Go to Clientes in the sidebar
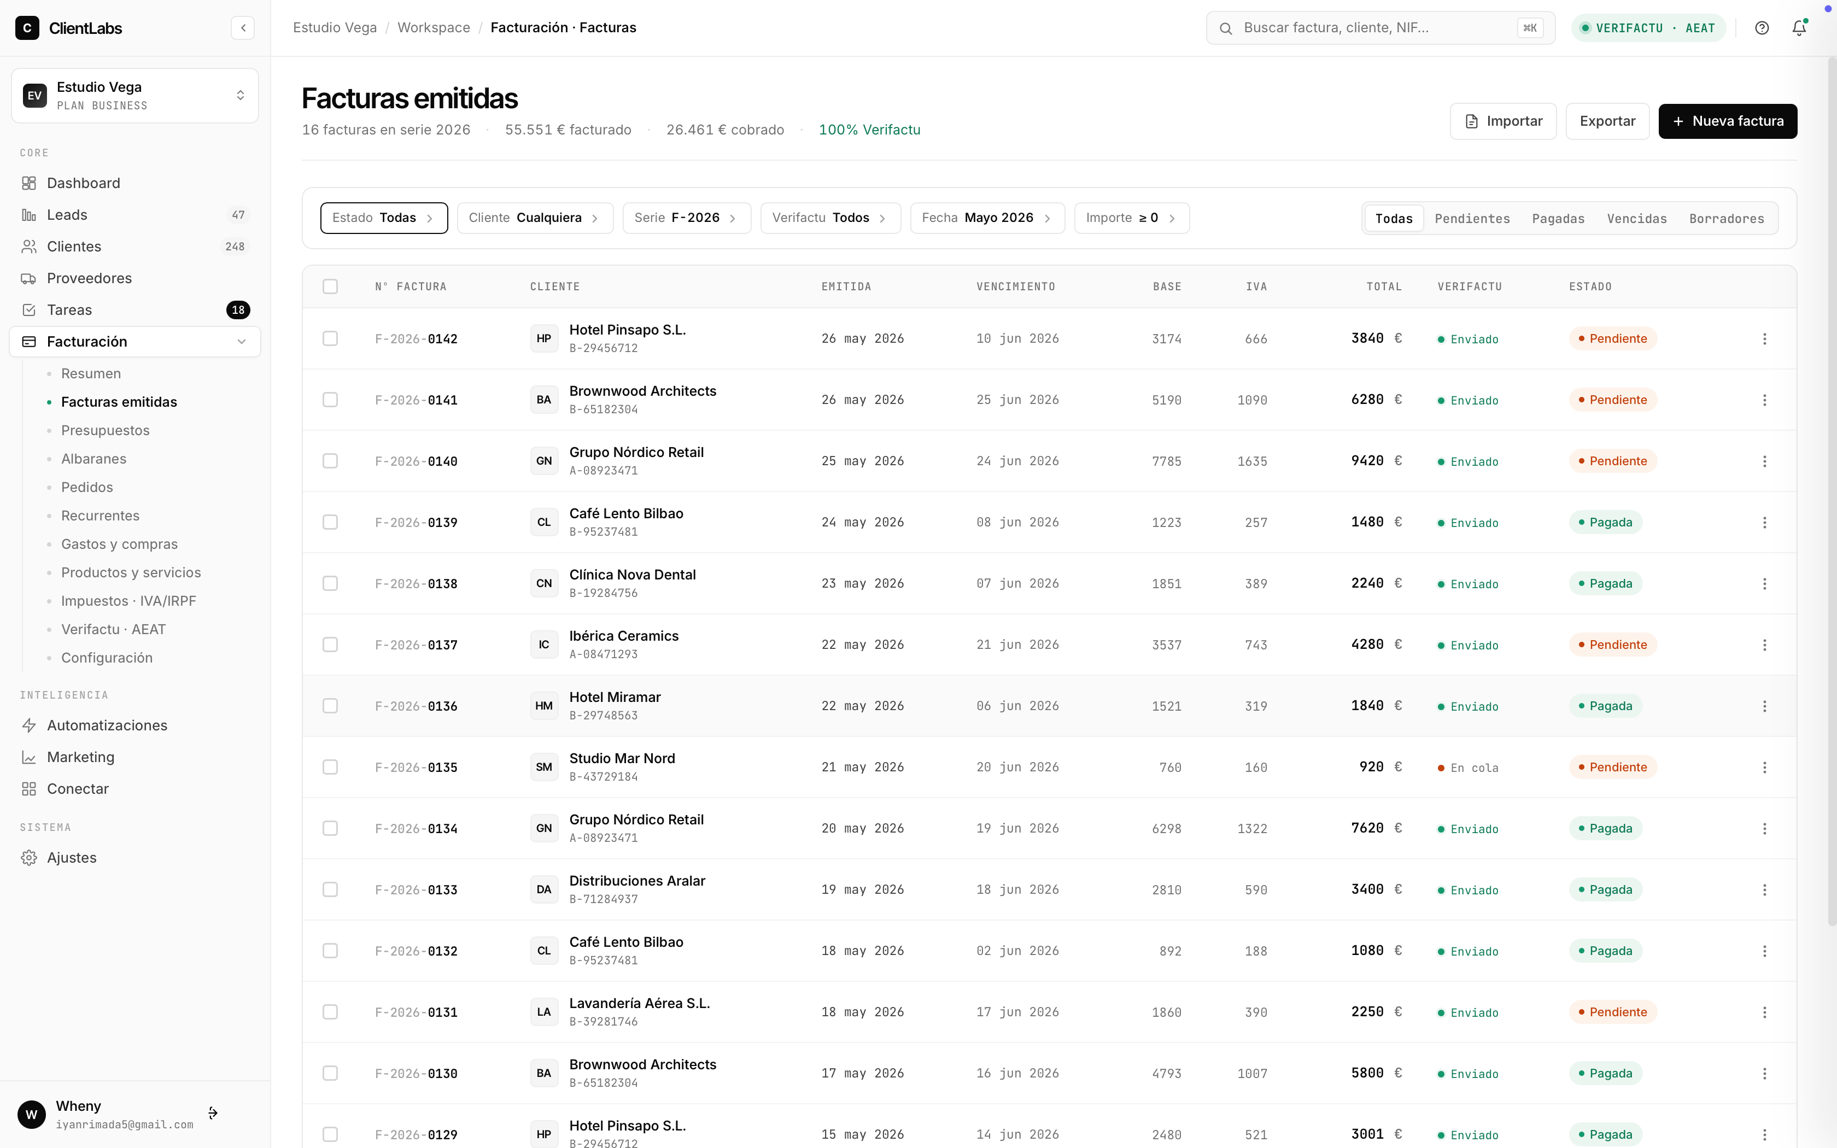This screenshot has width=1837, height=1148. tap(135, 247)
